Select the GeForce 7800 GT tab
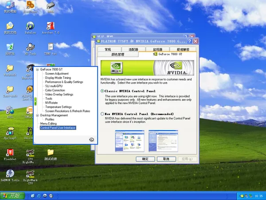Viewport: 266px width, 200px height. [168, 54]
